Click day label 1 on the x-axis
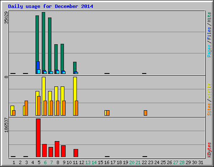This screenshot has height=167, width=214. coord(14,162)
